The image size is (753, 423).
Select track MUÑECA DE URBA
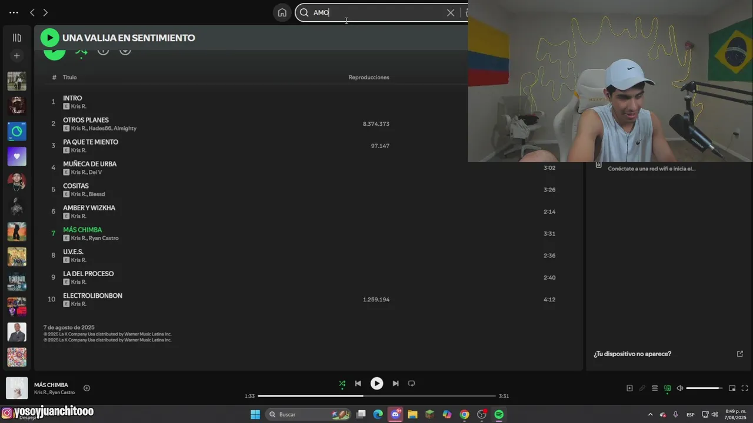click(89, 164)
